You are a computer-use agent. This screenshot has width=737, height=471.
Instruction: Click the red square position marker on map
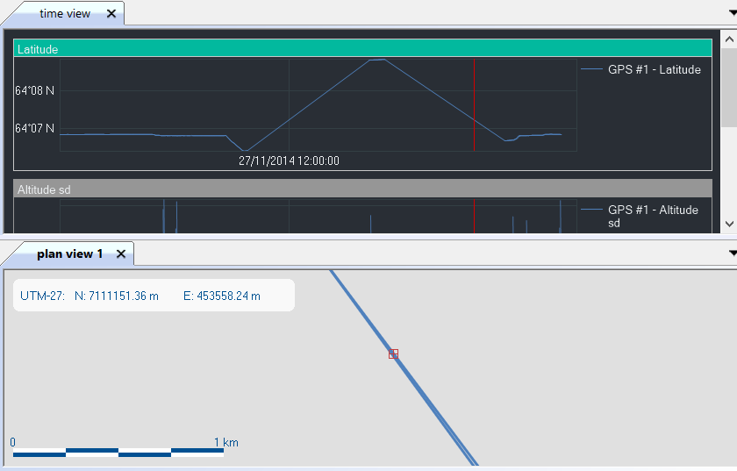tap(393, 353)
